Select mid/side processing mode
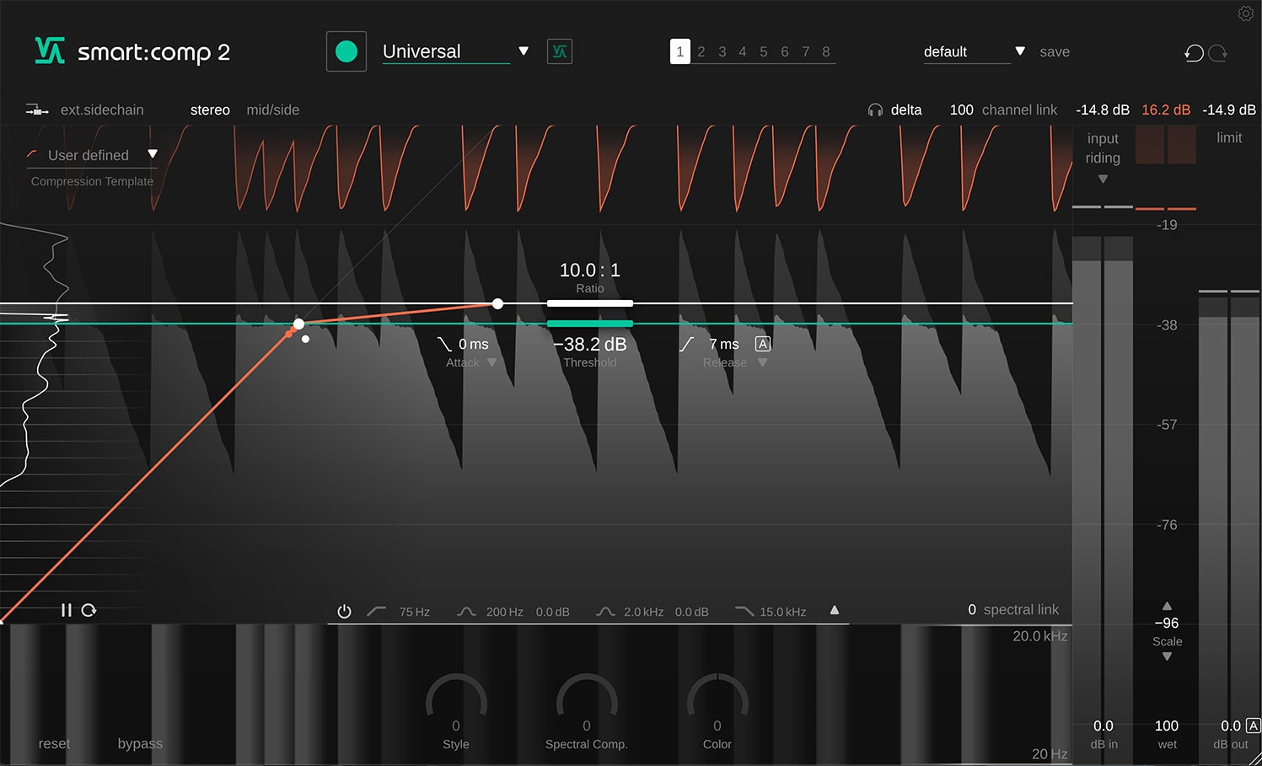The height and width of the screenshot is (766, 1262). (x=272, y=110)
